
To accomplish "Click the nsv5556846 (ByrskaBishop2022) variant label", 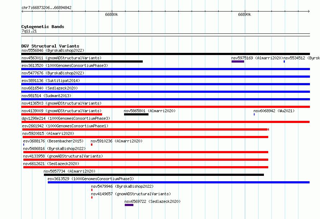I will [53, 50].
